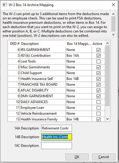Open mapping cell for Health Insurance Self
Image resolution: width=119 pixels, height=163 pixels.
(x=79, y=79)
